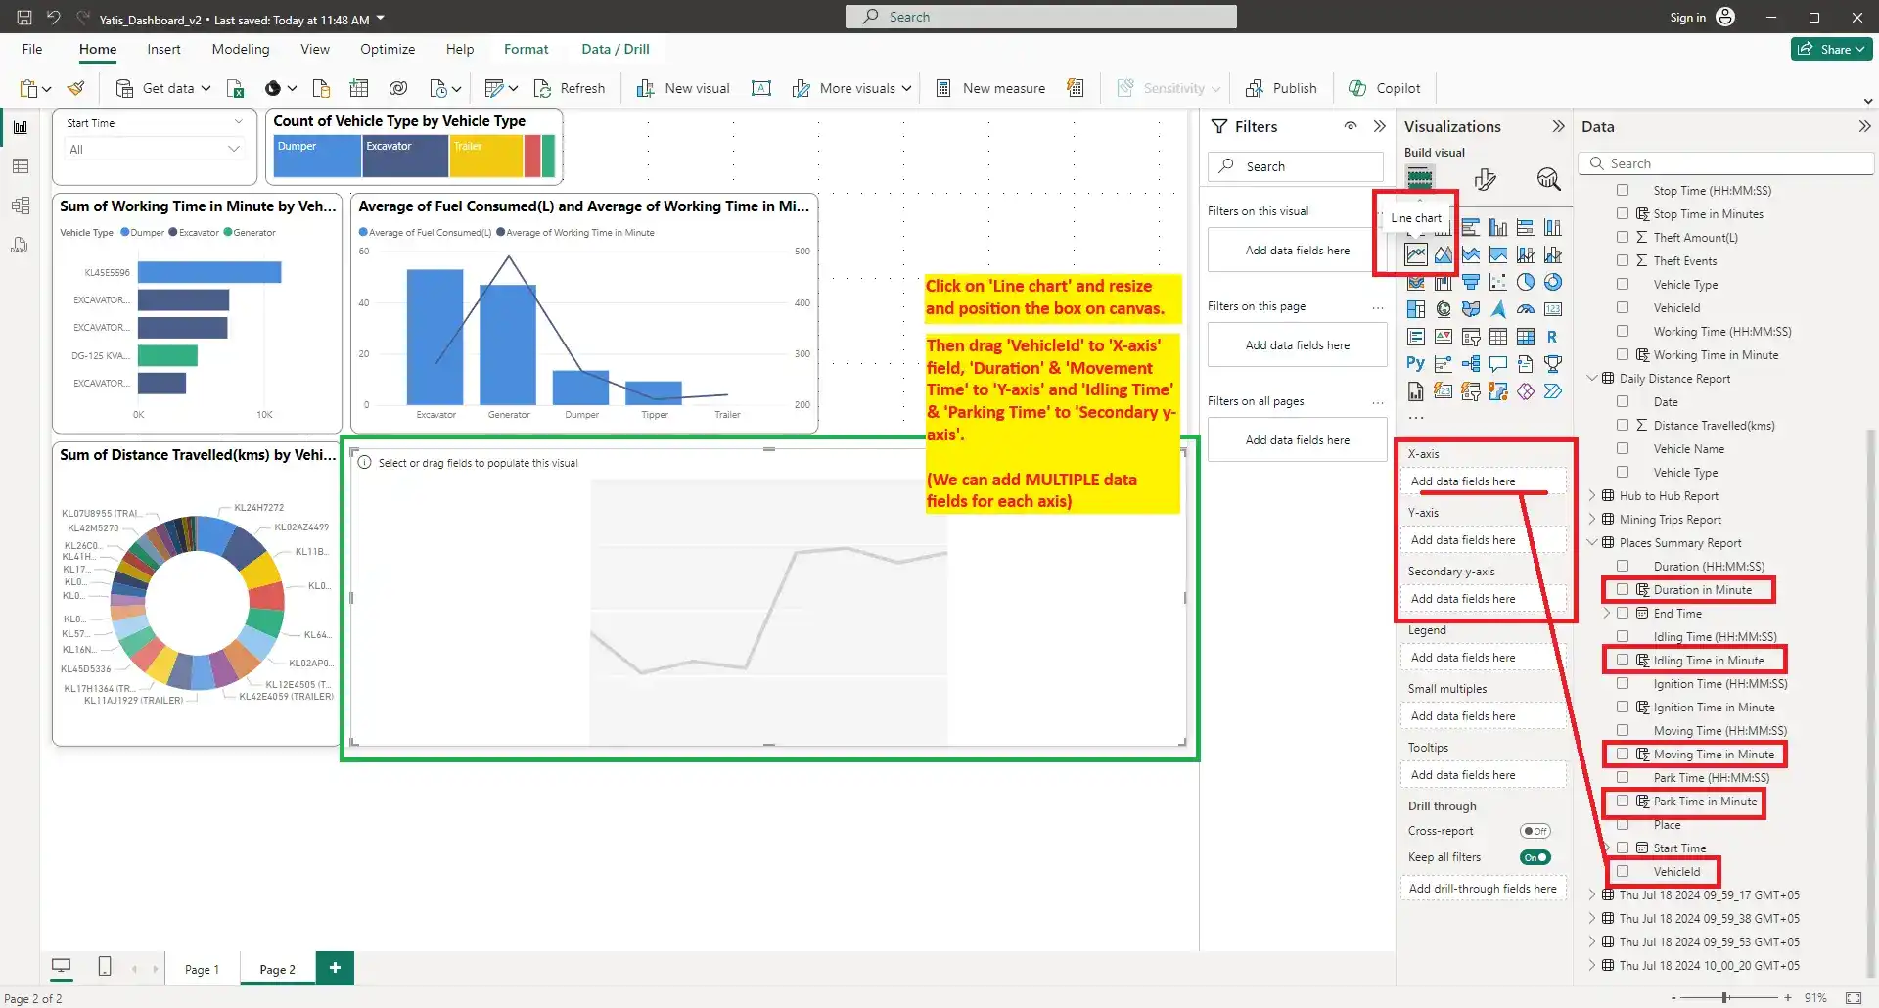Turn on the Cross-report toggle
Screen dimensions: 1879x1008
click(1535, 831)
